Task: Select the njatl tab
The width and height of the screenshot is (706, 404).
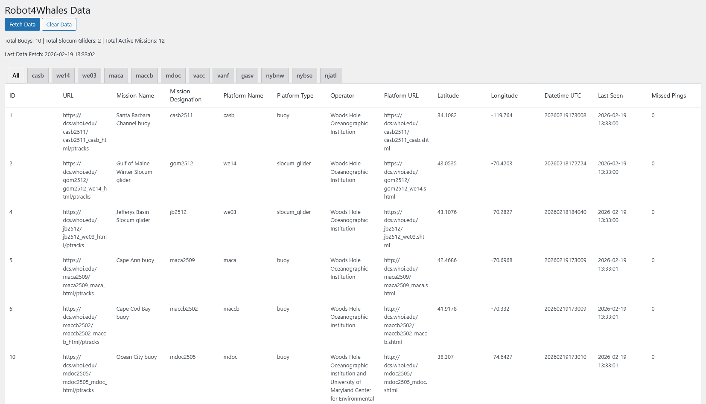Action: click(x=330, y=75)
